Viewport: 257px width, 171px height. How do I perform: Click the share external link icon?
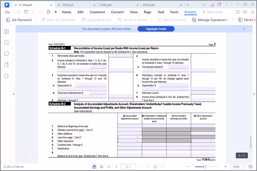click(238, 12)
